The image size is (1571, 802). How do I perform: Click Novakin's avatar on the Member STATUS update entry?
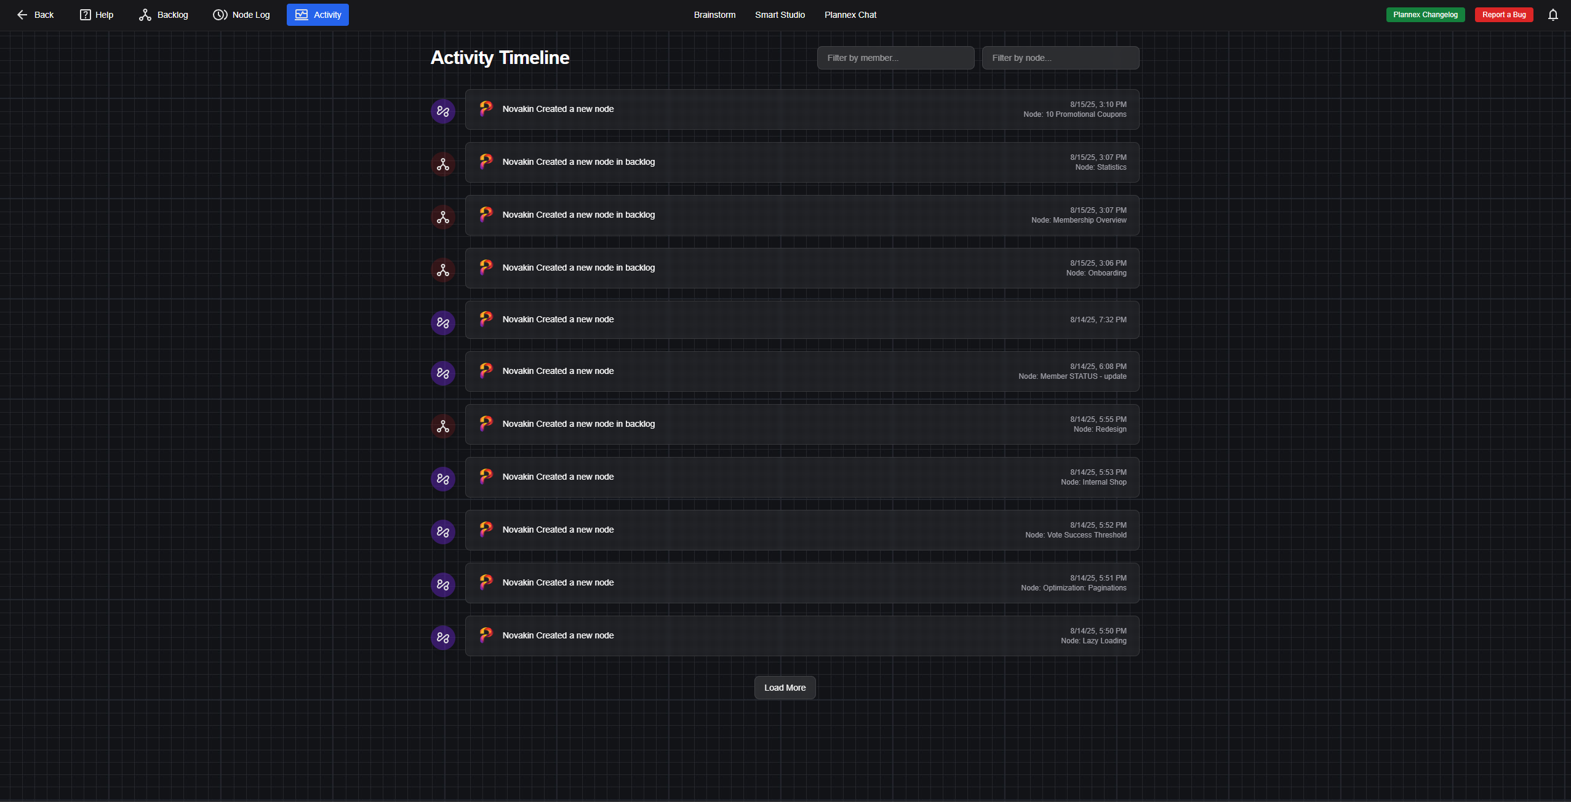pos(486,371)
